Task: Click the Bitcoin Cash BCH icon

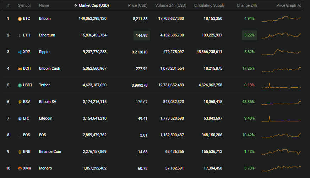Action: coord(20,69)
